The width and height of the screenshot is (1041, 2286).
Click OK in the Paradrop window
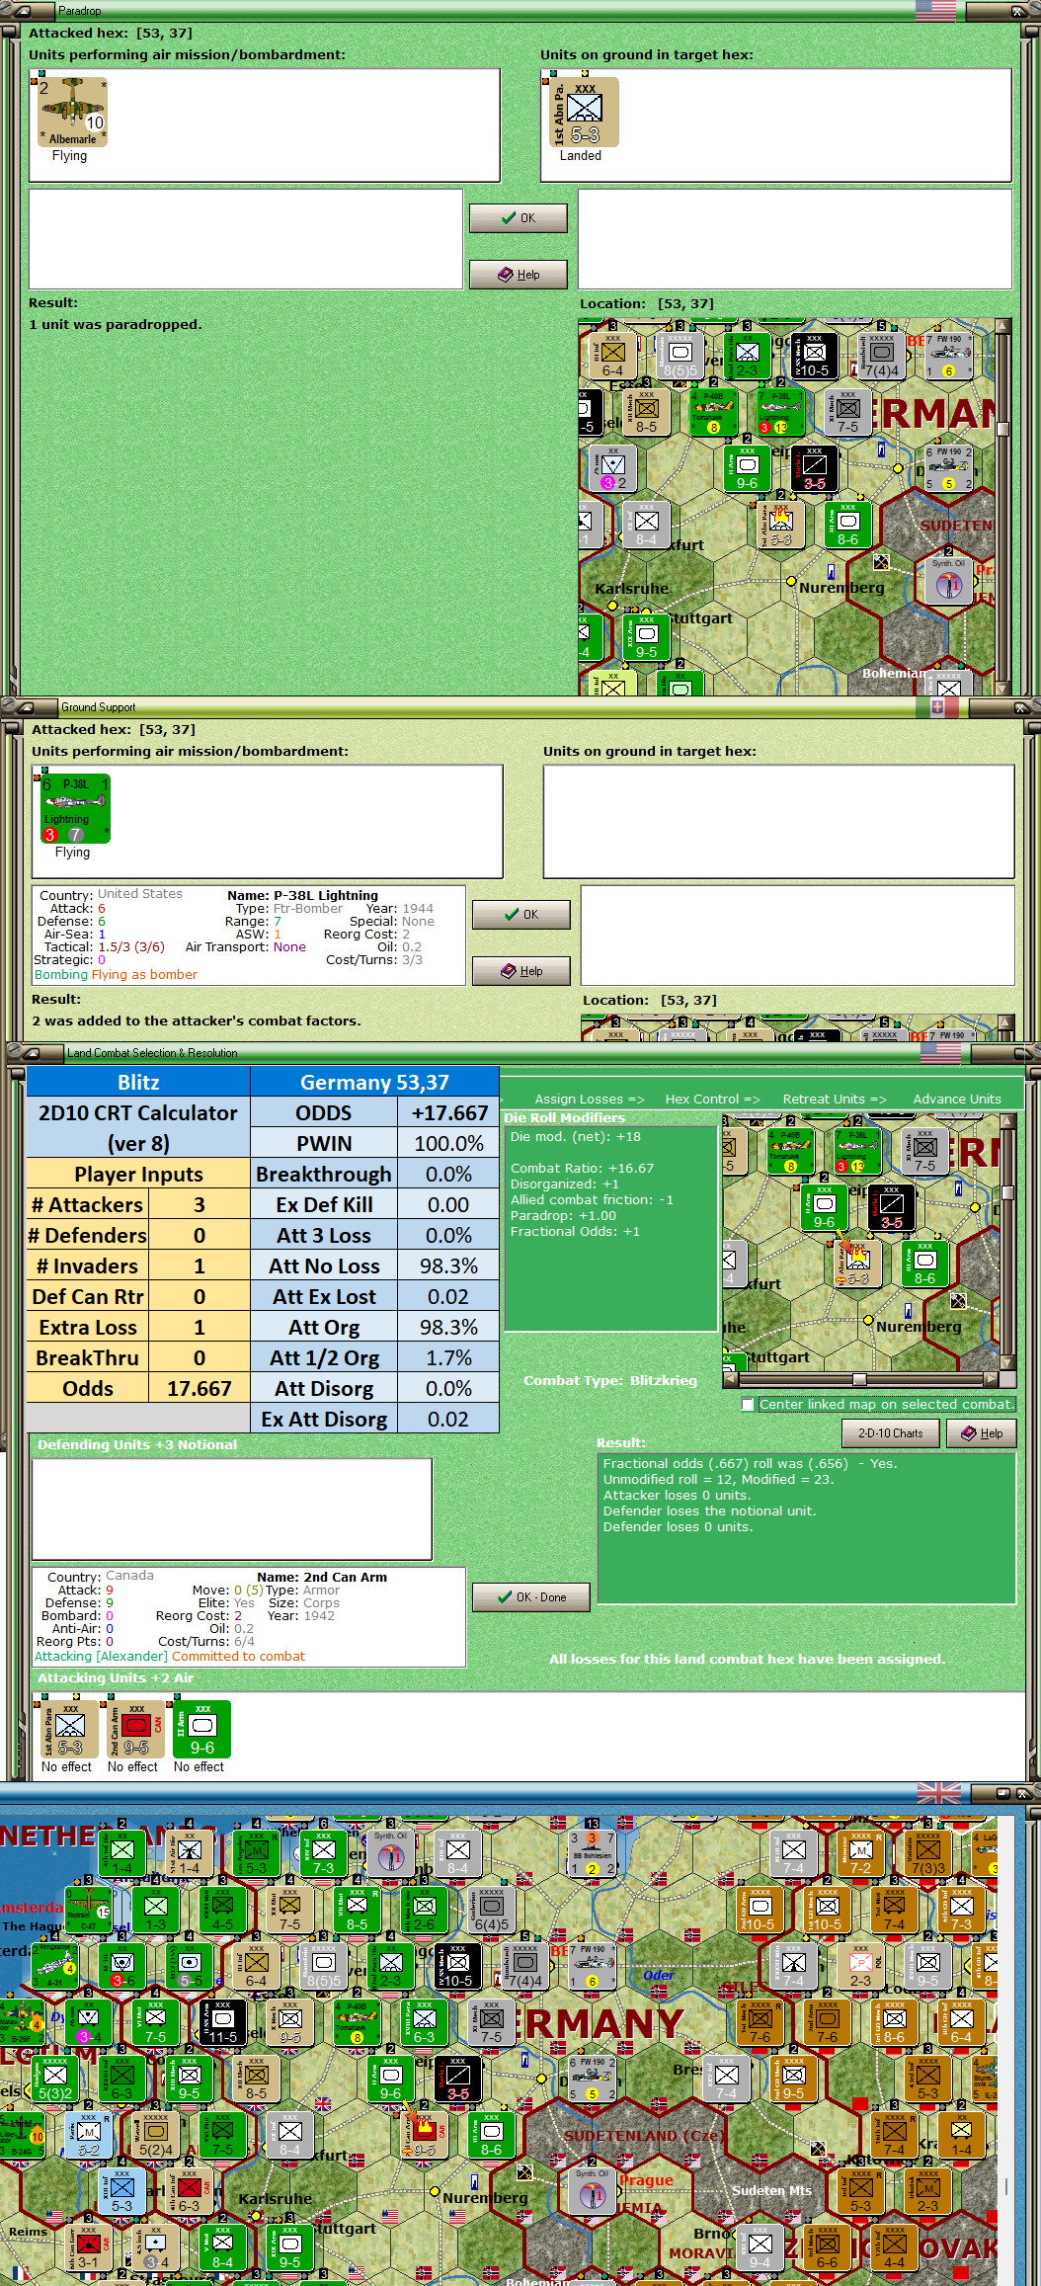[519, 218]
